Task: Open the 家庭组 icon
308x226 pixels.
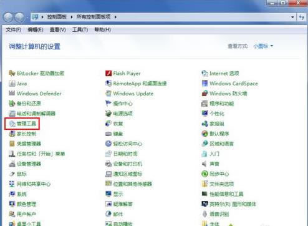Action: click(205, 124)
